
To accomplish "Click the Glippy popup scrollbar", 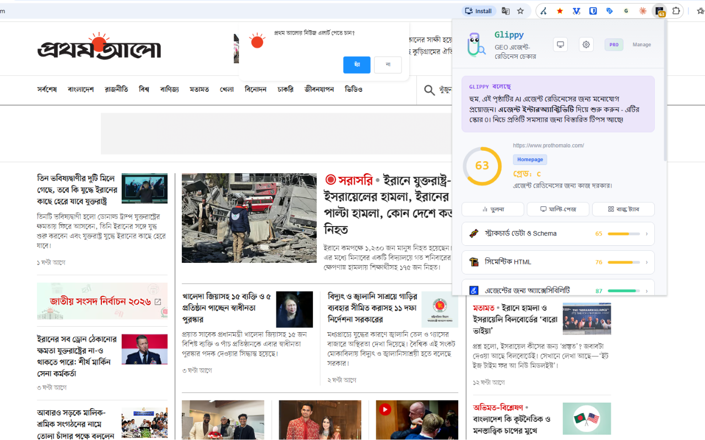I will click(665, 91).
